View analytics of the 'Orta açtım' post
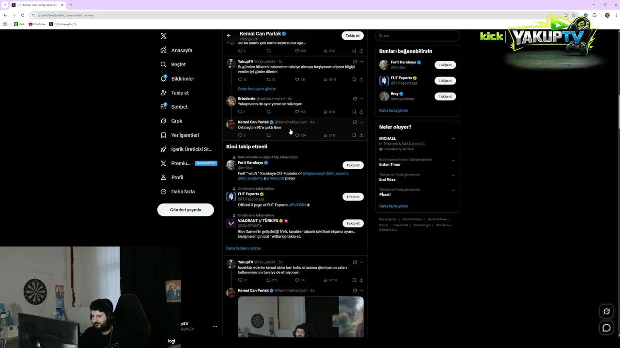Screen dimensions: 620x348 [329, 135]
